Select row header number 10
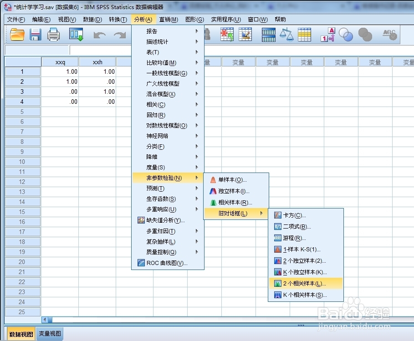Screen dimensions: 414x341 point(22,162)
